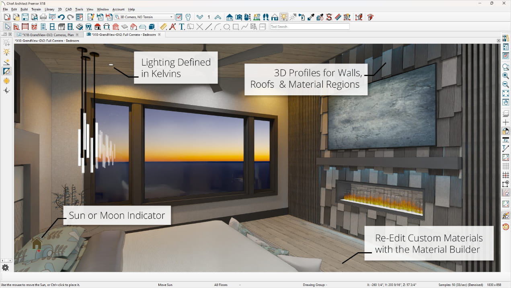Select the Rectangle CAD tool
This screenshot has height=288, width=511.
tap(236, 27)
